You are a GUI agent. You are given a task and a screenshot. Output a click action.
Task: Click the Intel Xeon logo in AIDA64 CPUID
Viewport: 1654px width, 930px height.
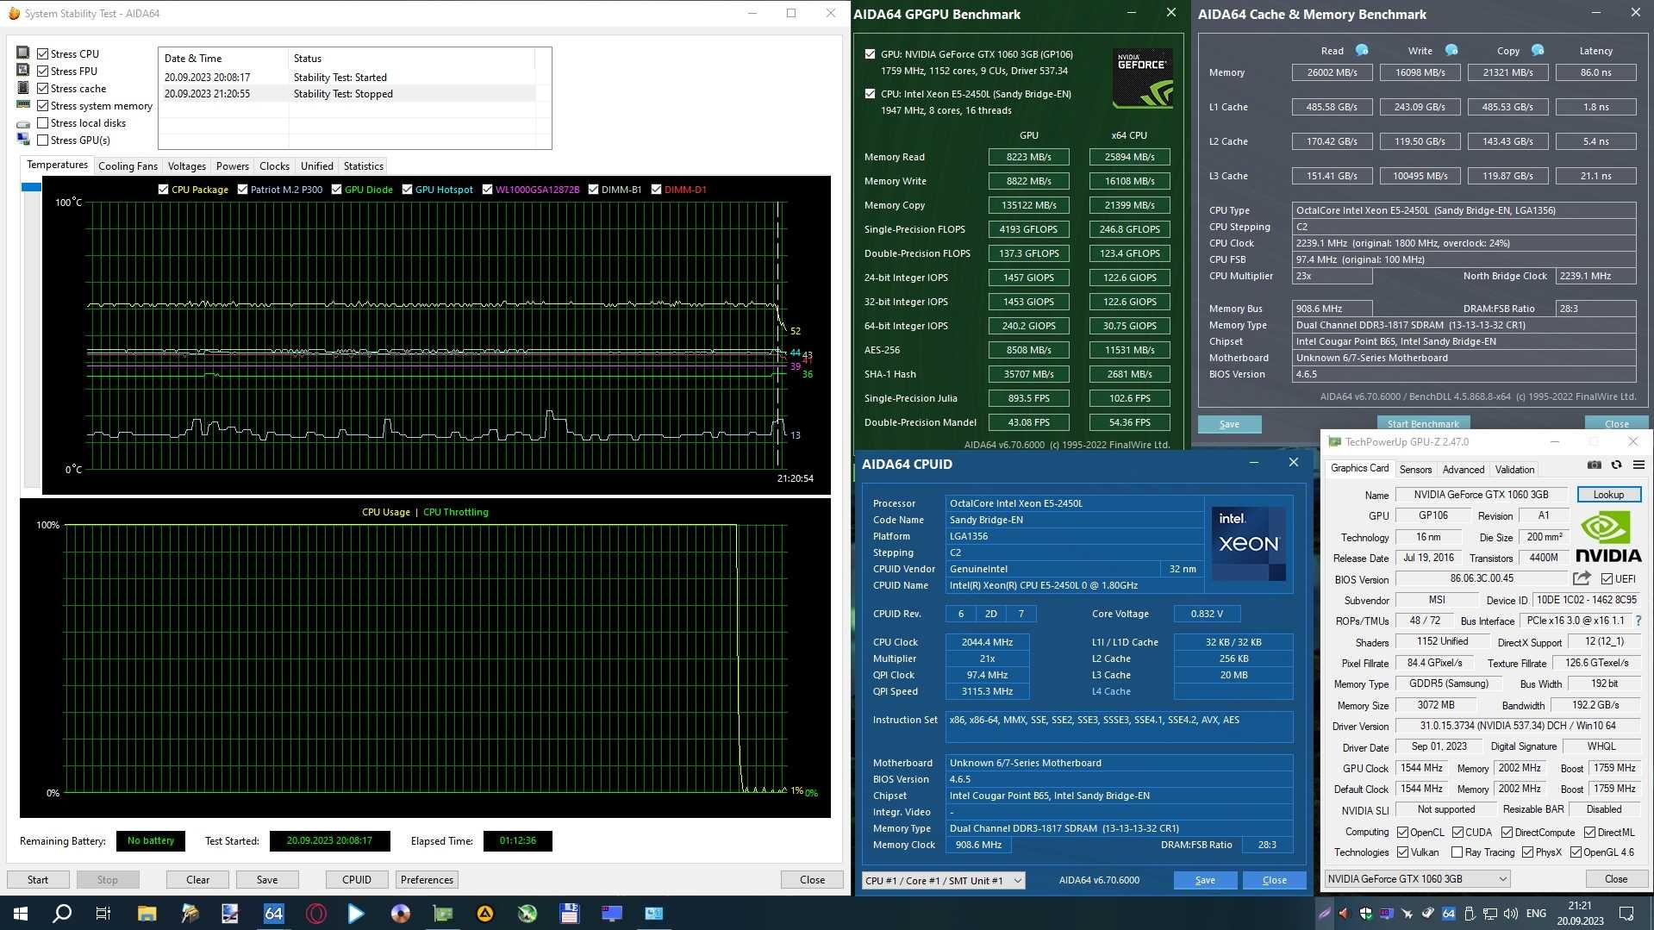click(1249, 543)
